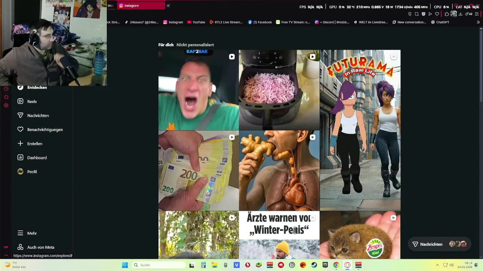Click the send-flow arrow icon

click(430, 14)
